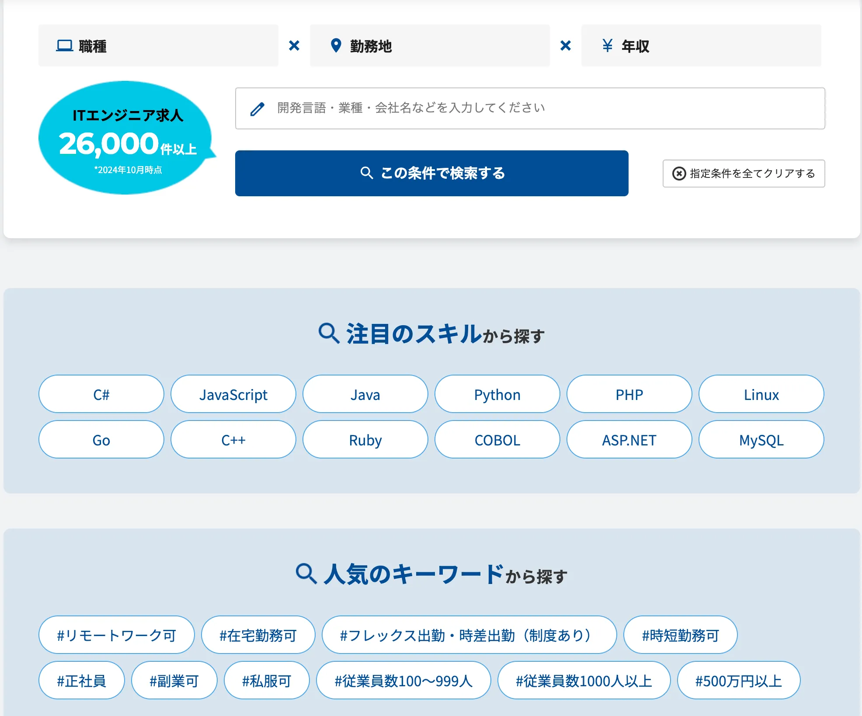
Task: Open the 職種 job type selector
Action: 158,45
